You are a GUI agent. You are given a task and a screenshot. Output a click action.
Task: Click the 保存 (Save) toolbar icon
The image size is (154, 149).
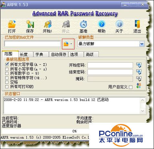pos(30,24)
